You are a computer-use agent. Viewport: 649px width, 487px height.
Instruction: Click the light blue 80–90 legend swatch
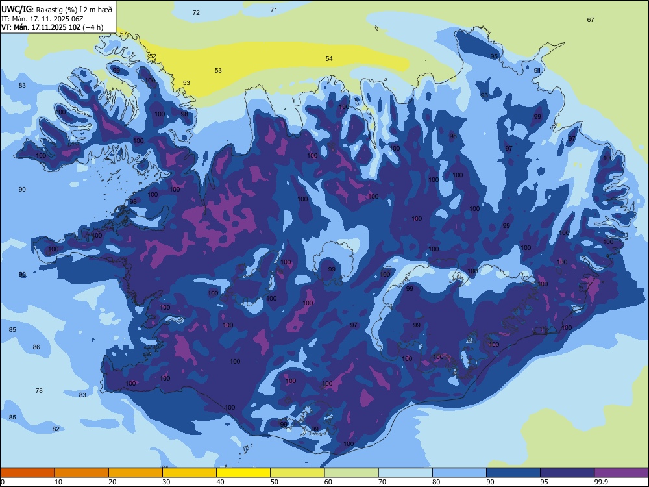pyautogui.click(x=459, y=473)
